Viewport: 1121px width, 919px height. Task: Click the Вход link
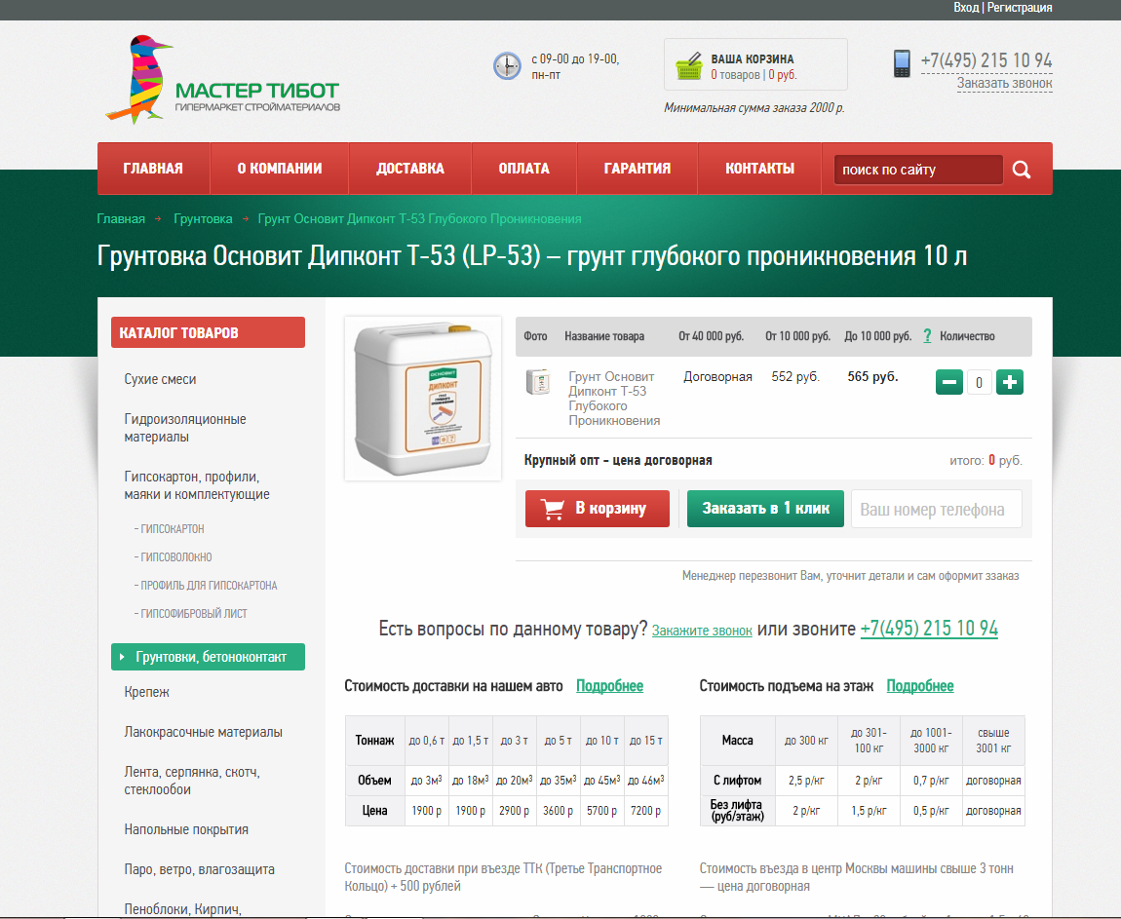click(966, 7)
